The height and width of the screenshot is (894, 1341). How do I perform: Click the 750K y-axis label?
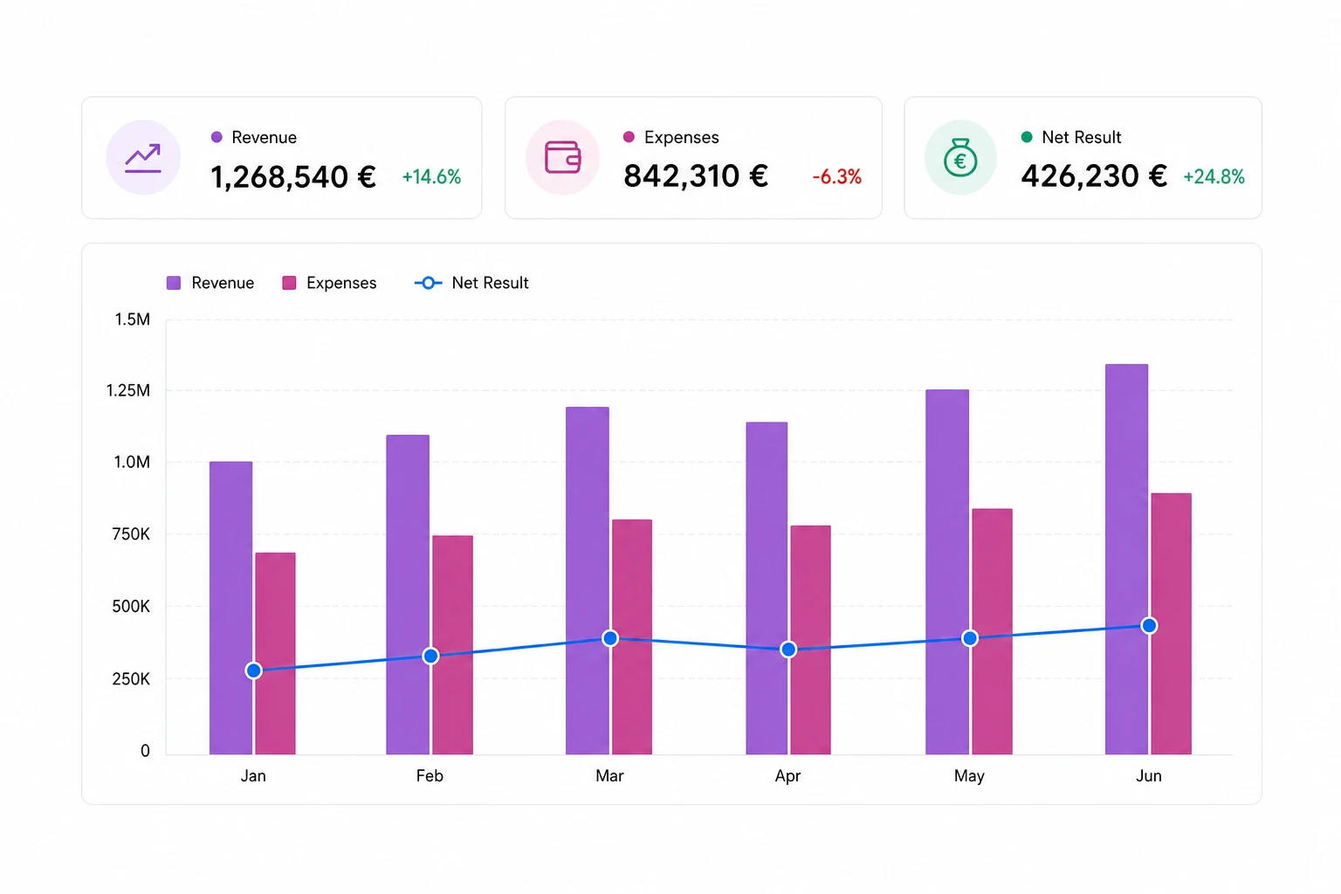click(131, 533)
